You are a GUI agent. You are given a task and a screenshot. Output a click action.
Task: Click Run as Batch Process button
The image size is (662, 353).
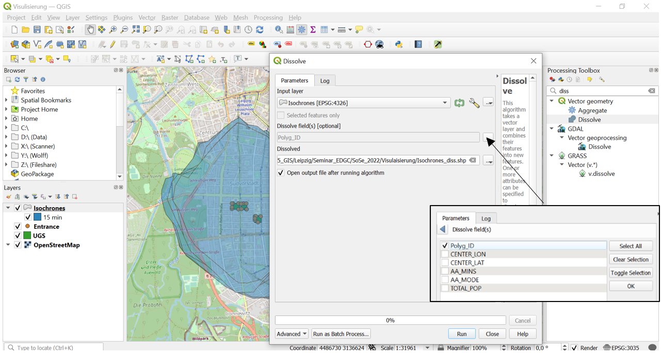pyautogui.click(x=341, y=334)
